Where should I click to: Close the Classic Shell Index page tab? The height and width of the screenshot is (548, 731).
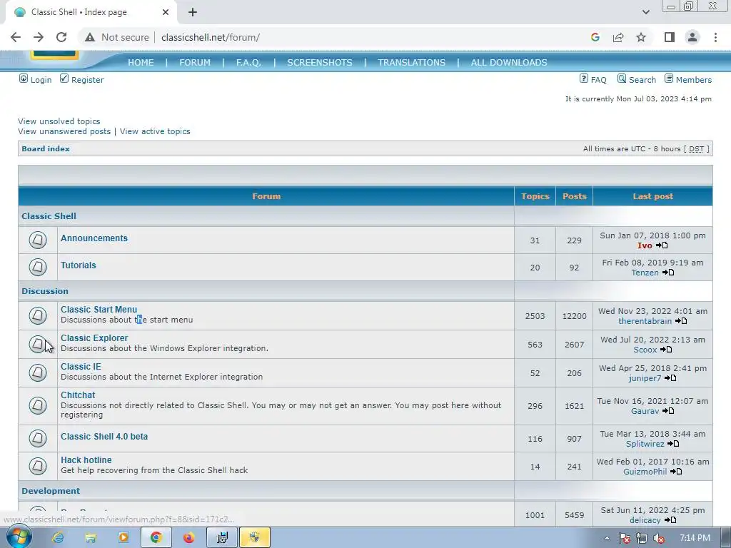(x=166, y=12)
